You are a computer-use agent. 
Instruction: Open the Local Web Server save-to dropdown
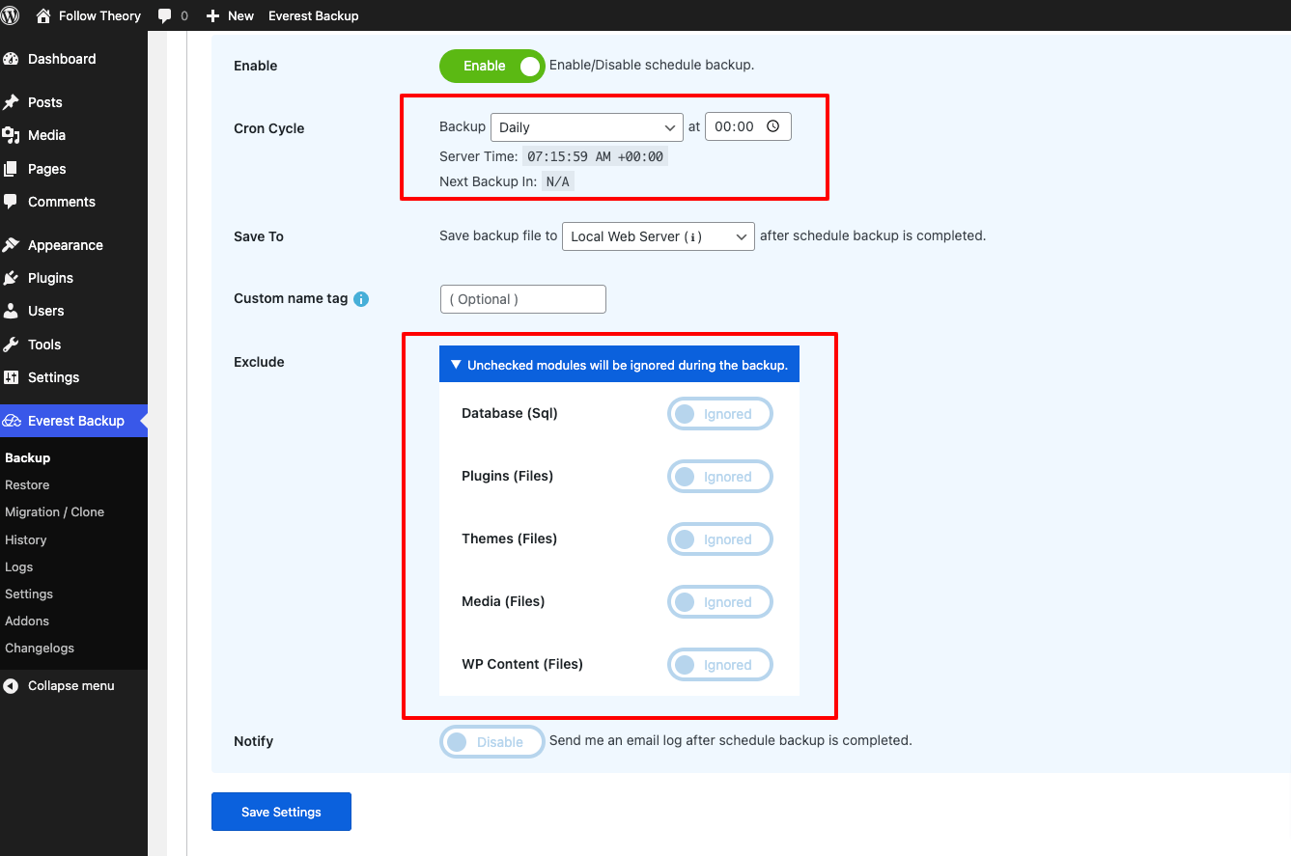pyautogui.click(x=658, y=236)
